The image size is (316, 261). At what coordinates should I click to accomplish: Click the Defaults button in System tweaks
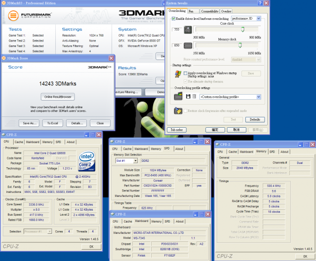(255, 119)
